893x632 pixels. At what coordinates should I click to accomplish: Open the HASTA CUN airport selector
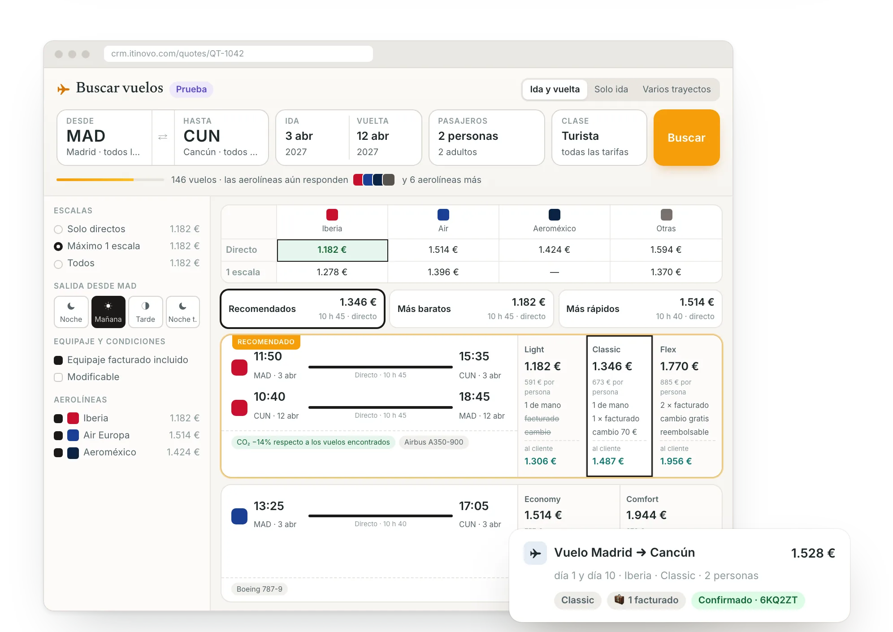(x=221, y=138)
